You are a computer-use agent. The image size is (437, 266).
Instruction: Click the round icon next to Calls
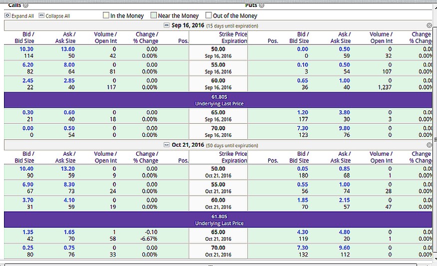[25, 5]
